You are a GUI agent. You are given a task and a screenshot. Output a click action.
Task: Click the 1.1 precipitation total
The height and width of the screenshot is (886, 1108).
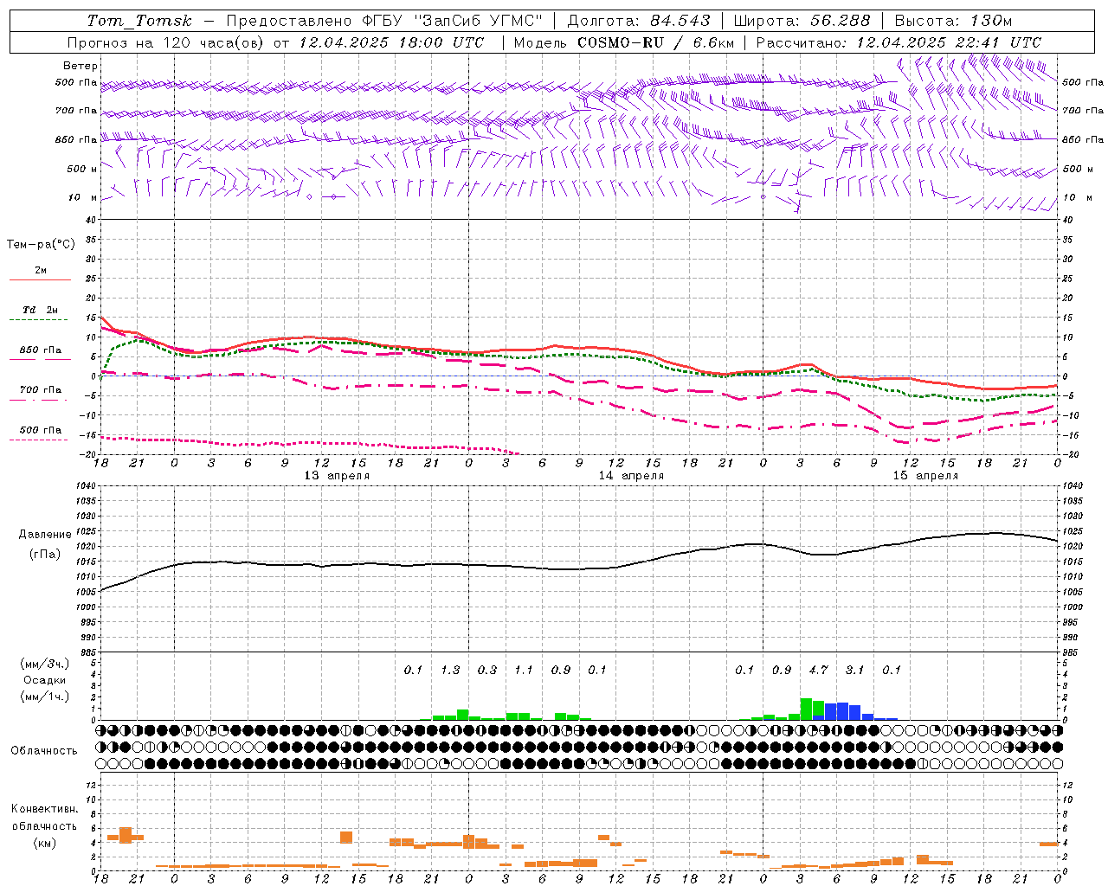click(x=524, y=671)
